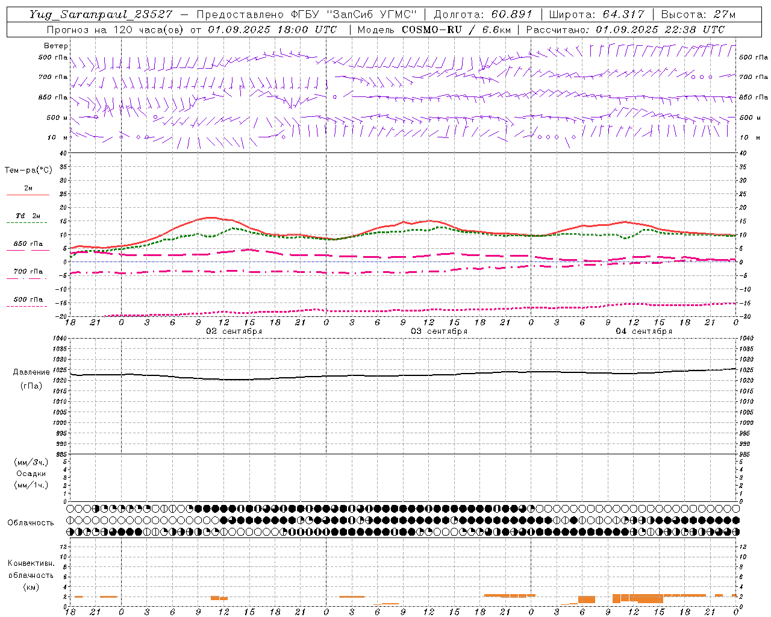Click the Широта: 64.317 value

pos(596,14)
